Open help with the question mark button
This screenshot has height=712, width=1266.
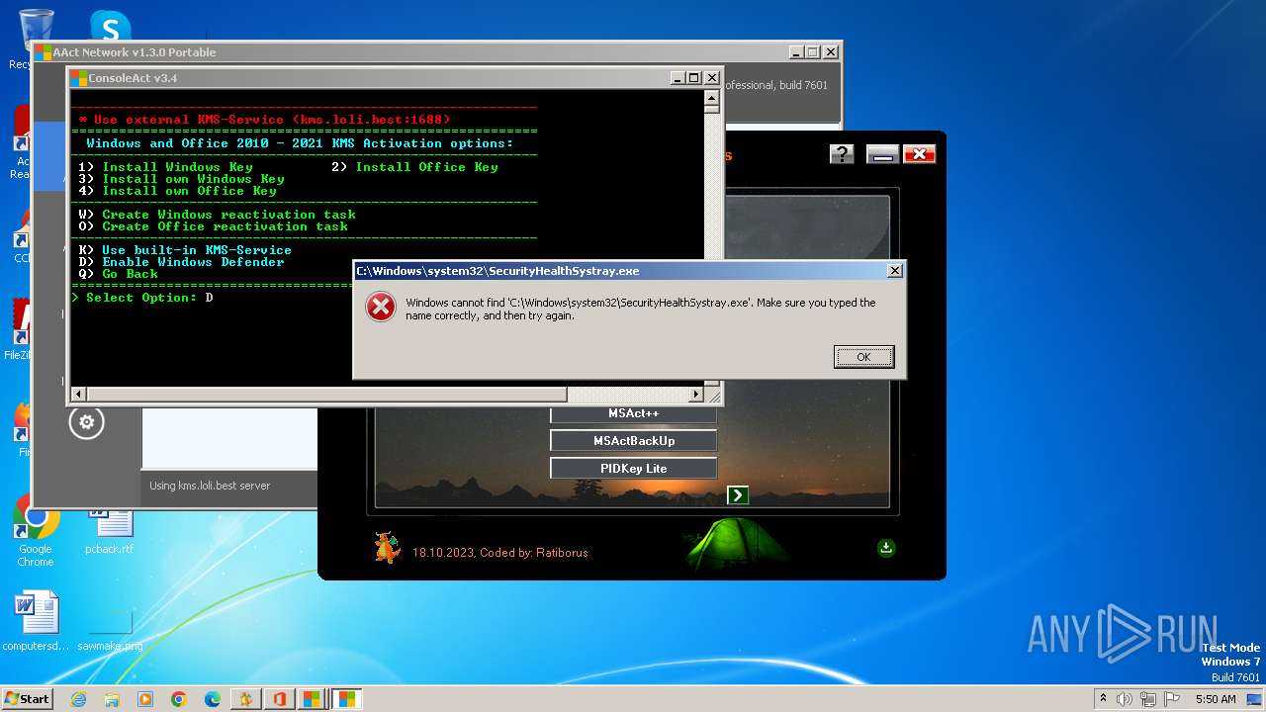point(842,154)
